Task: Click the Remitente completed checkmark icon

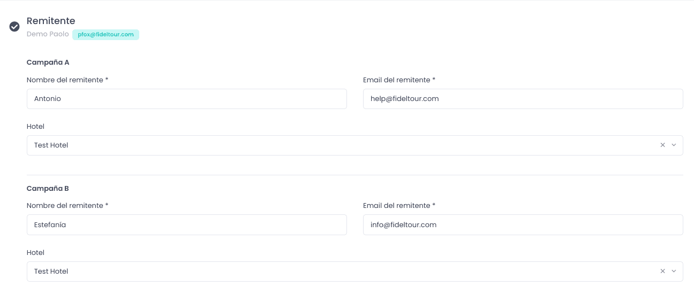Action: pos(15,27)
